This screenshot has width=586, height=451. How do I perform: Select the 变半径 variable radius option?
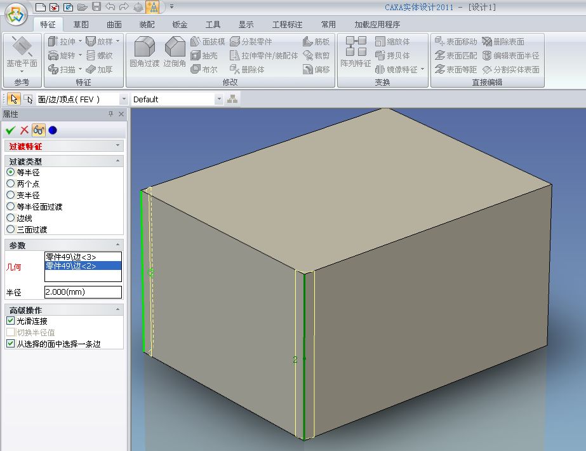click(10, 195)
